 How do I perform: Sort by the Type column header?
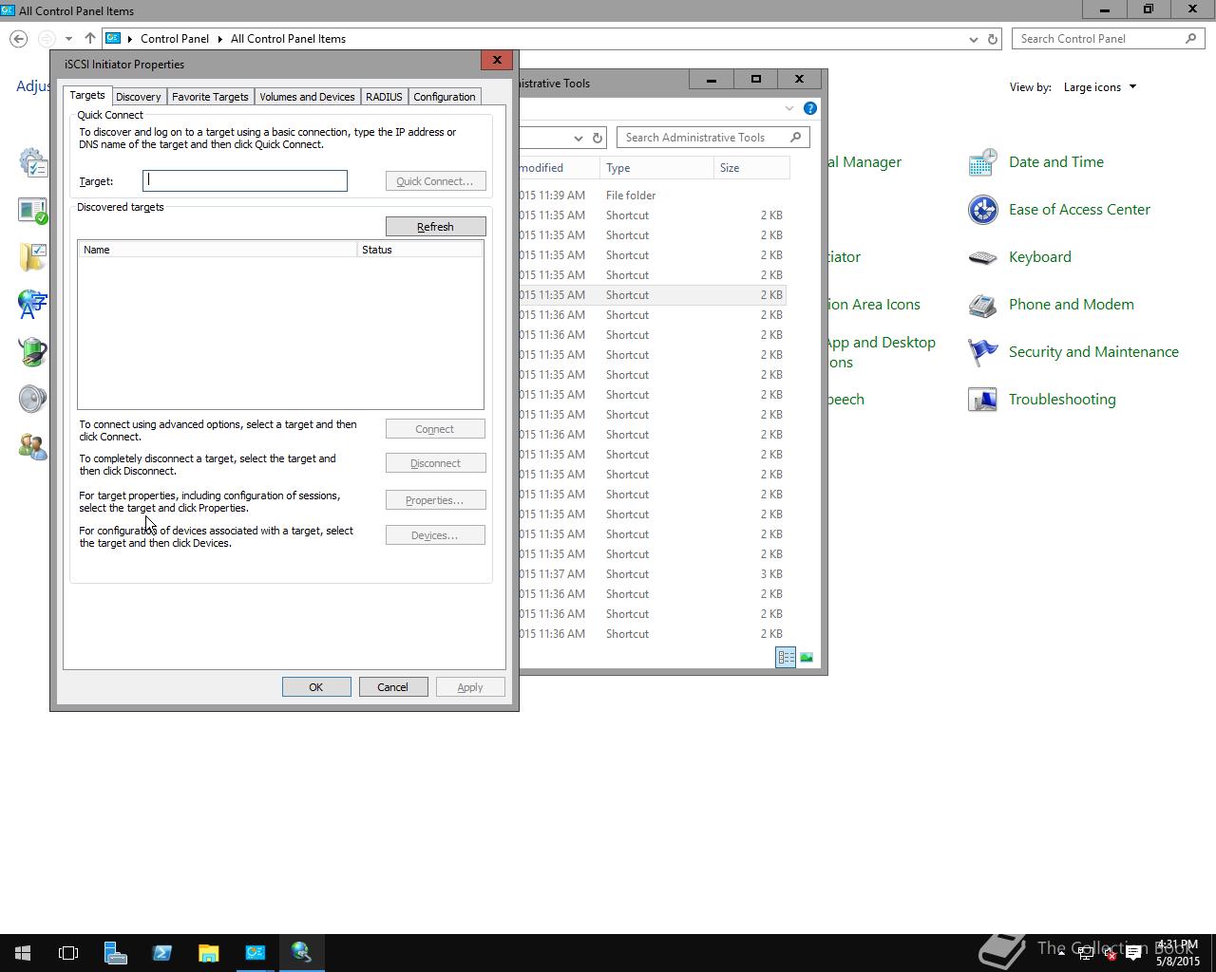pyautogui.click(x=657, y=168)
